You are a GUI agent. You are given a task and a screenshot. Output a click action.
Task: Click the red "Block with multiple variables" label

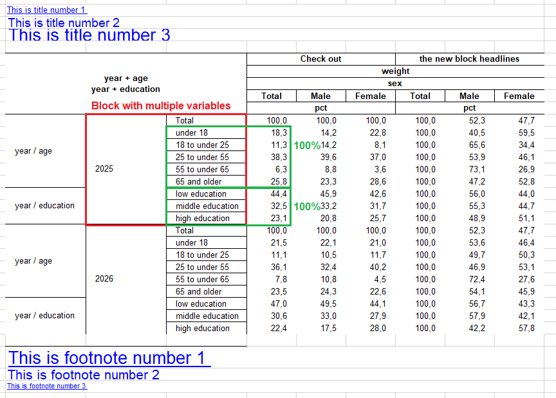[161, 106]
